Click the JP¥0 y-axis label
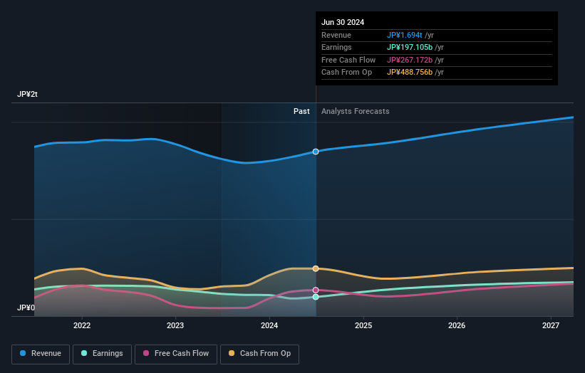 coord(26,308)
